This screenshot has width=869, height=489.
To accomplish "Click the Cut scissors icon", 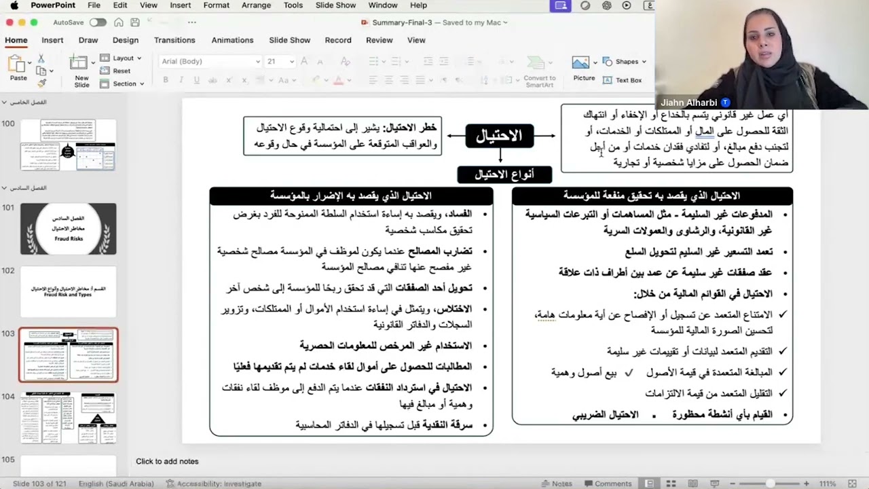I will (x=41, y=58).
